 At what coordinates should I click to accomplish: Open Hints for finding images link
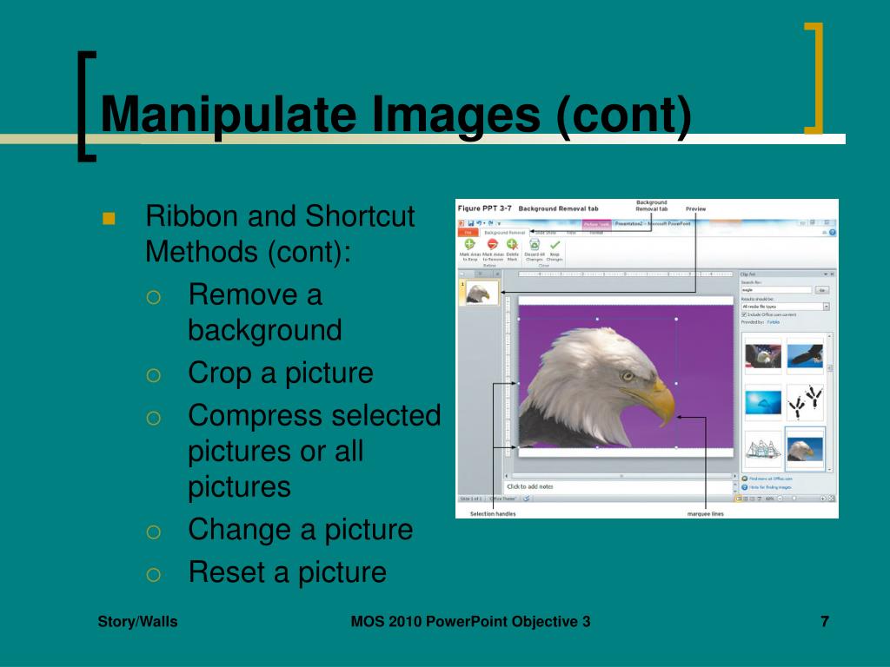pyautogui.click(x=770, y=487)
